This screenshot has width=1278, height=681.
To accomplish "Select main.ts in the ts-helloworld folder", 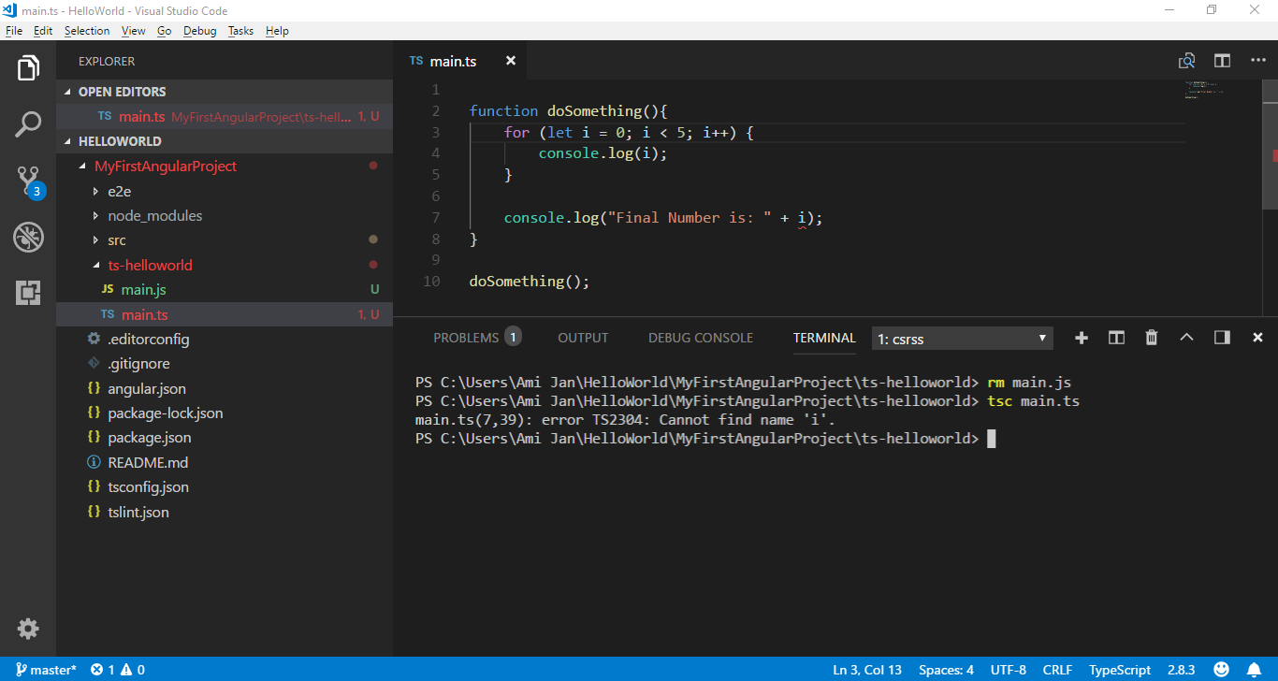I will tap(225, 314).
